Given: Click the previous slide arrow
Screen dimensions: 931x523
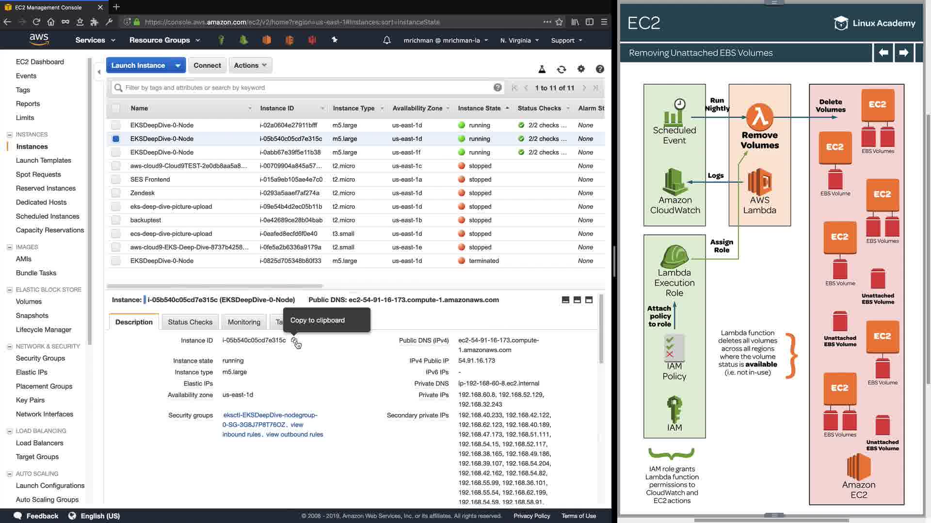Looking at the screenshot, I should pyautogui.click(x=883, y=52).
